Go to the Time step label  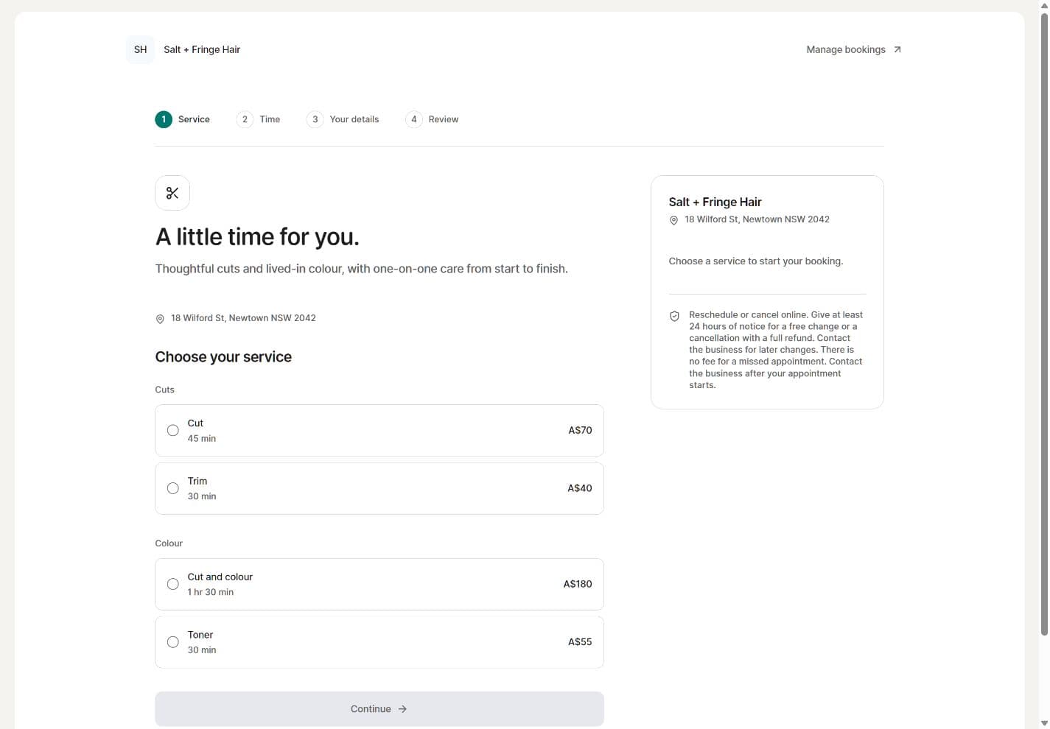270,119
